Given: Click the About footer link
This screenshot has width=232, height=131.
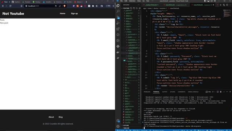Looking at the screenshot, I should click(x=51, y=117).
